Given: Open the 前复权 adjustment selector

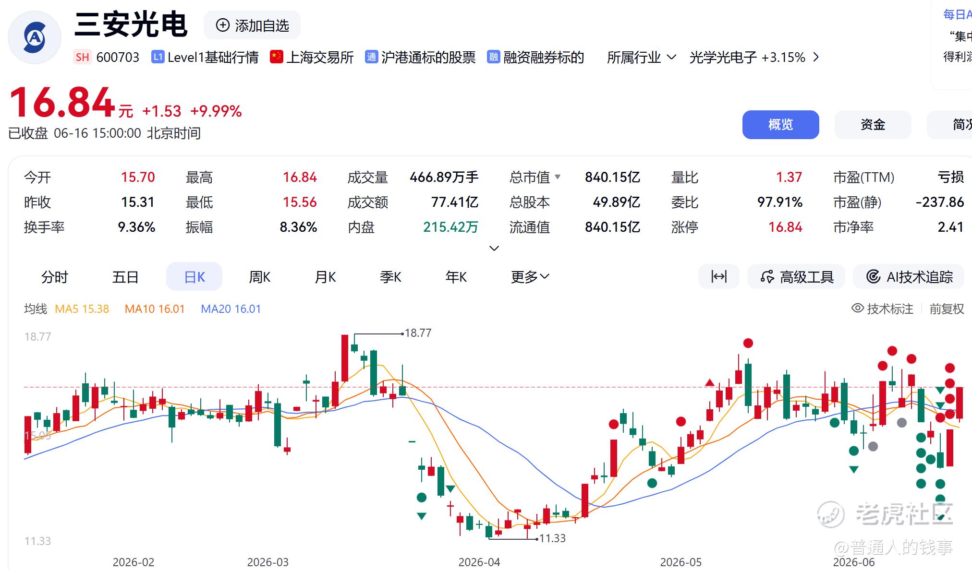Looking at the screenshot, I should pos(947,309).
